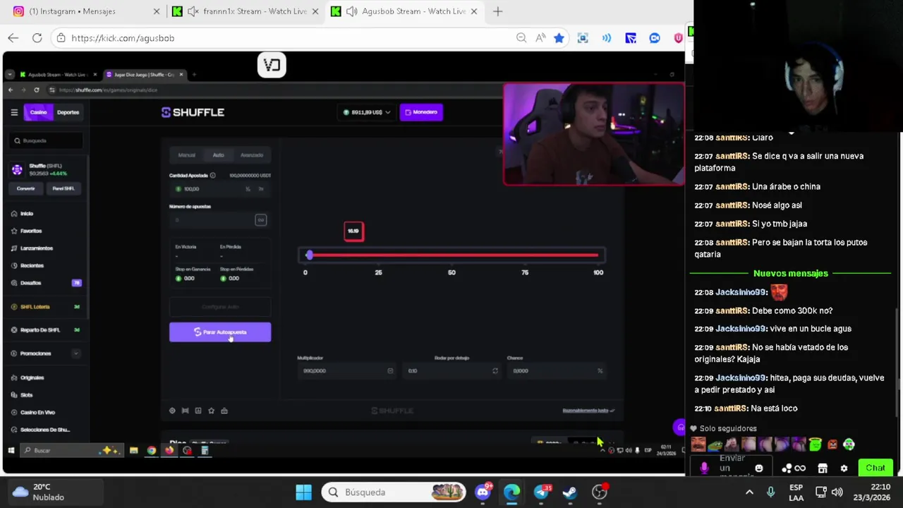Click the Convertir button

pyautogui.click(x=26, y=188)
